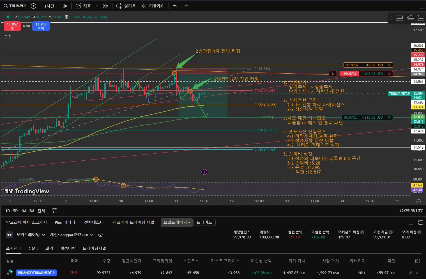
Task: Open the account aaqqaa1212 dropdown
Action: 72,235
